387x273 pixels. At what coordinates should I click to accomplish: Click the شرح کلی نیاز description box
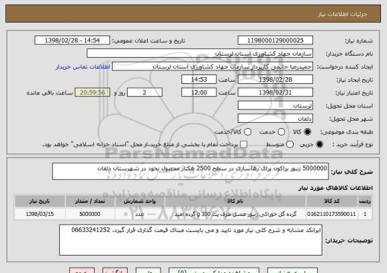click(x=190, y=171)
